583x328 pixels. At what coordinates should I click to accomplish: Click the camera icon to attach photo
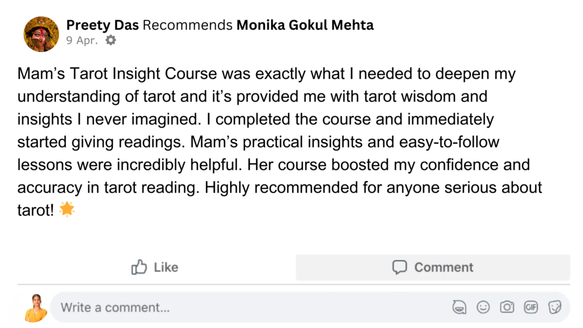pyautogui.click(x=507, y=307)
